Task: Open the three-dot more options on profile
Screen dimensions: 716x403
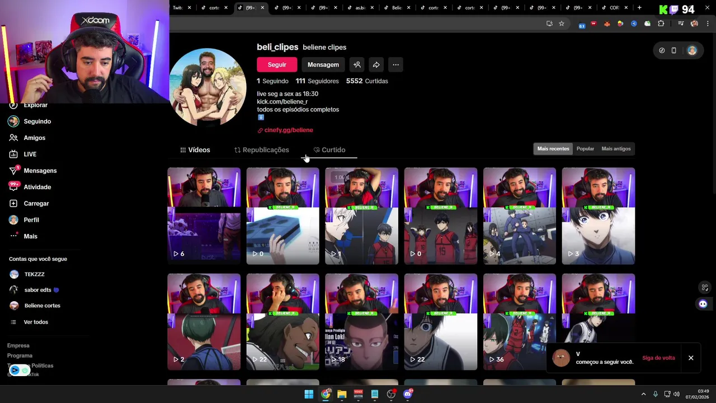Action: tap(395, 65)
